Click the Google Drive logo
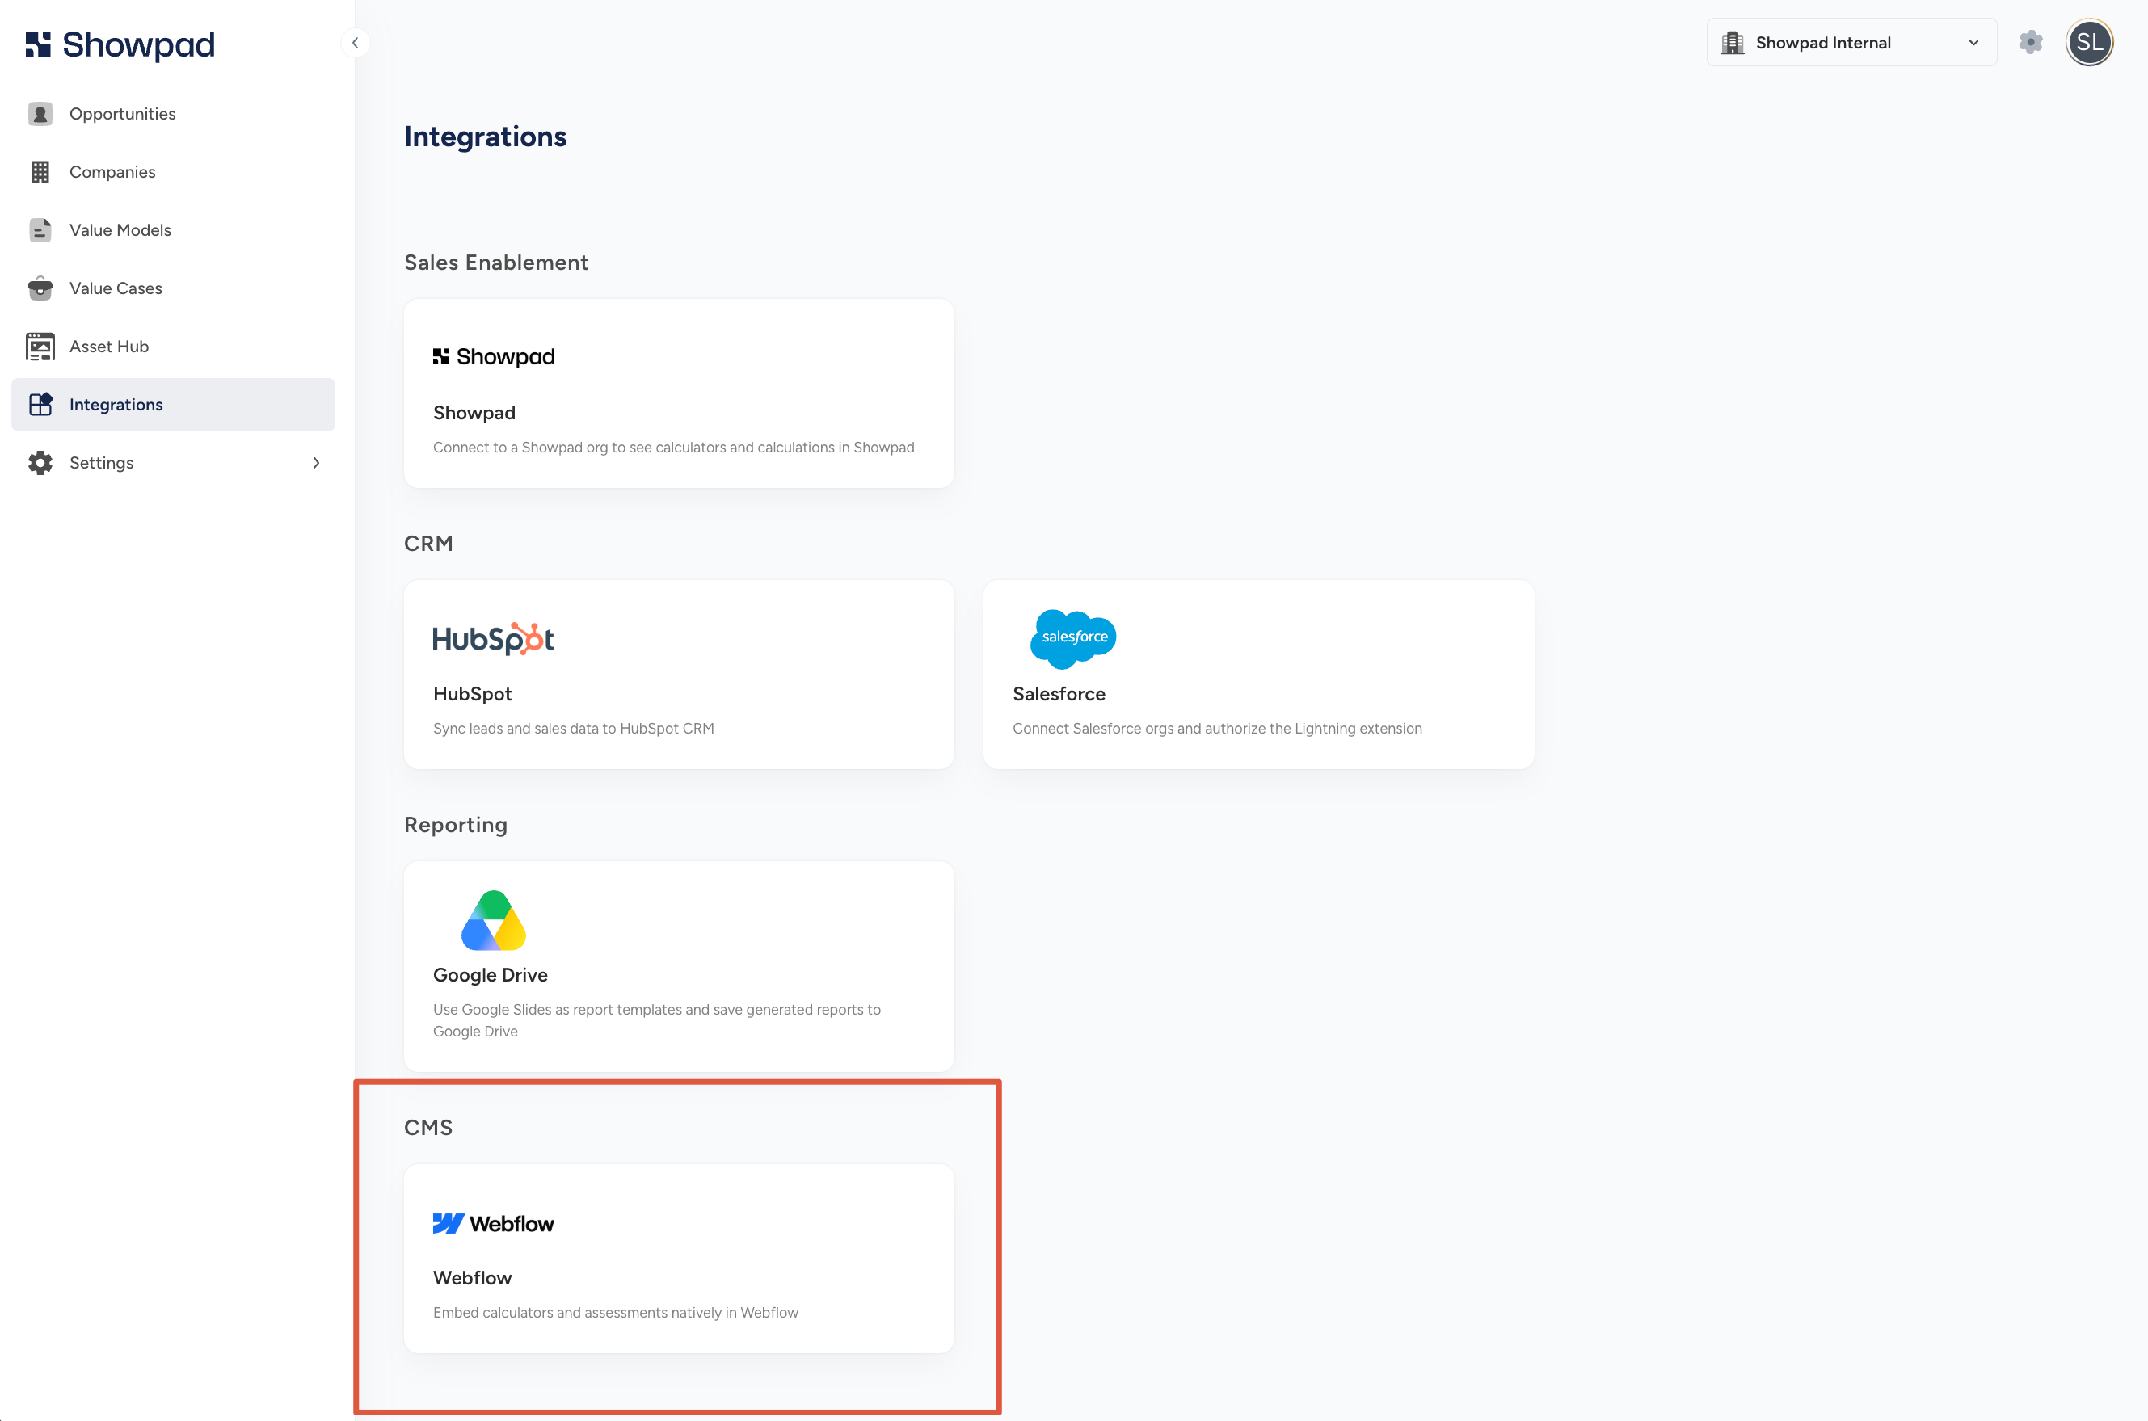The height and width of the screenshot is (1421, 2148). [493, 920]
